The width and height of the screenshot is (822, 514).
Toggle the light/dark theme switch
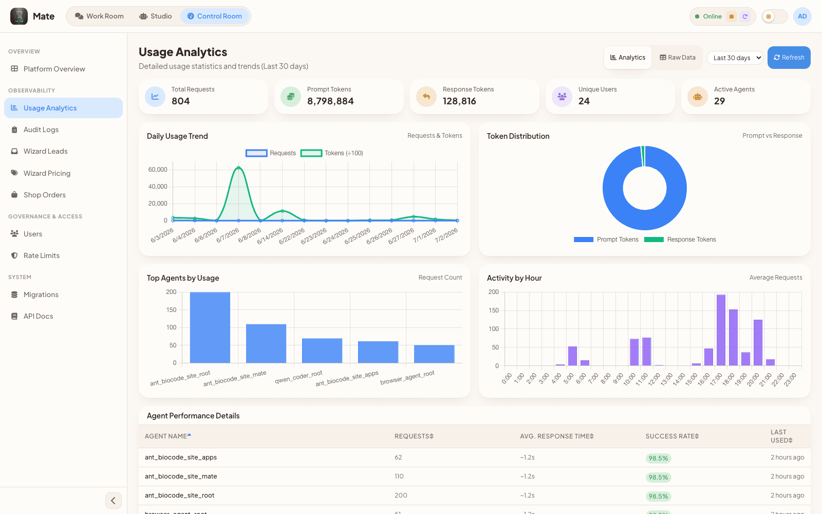point(775,16)
